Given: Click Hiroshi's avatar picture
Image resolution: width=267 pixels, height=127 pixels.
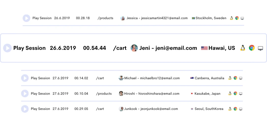Looking at the screenshot, I should [x=121, y=94].
